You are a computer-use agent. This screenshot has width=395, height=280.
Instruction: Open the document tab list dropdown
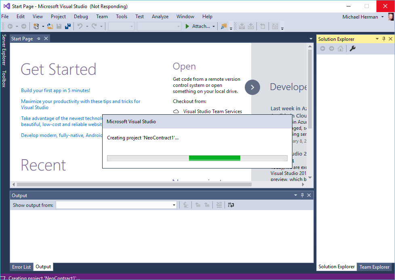coord(311,39)
